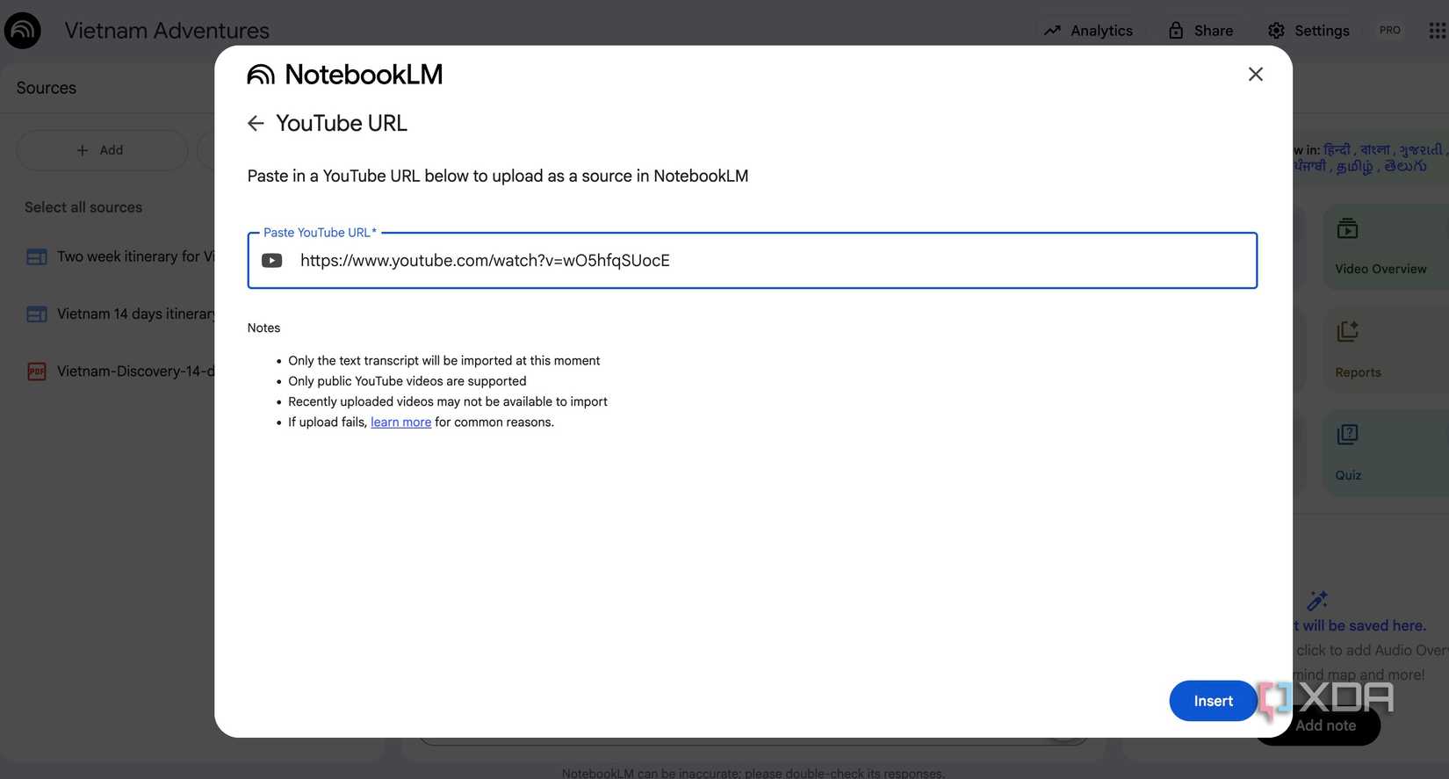
Task: Click the Share button with lock icon
Action: pos(1200,31)
